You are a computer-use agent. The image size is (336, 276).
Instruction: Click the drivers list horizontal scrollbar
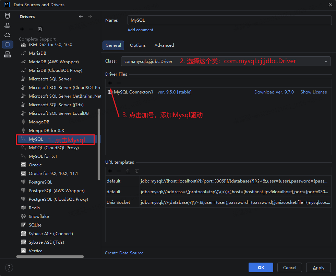[50, 256]
